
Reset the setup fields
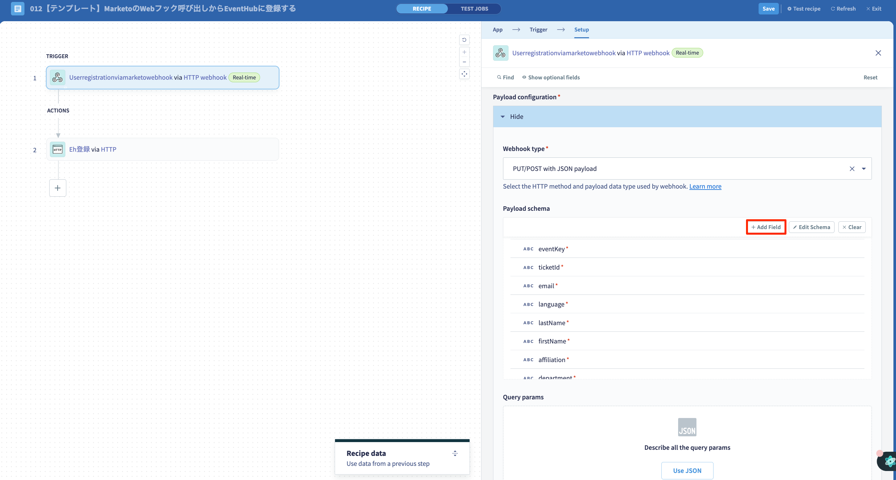click(x=870, y=77)
